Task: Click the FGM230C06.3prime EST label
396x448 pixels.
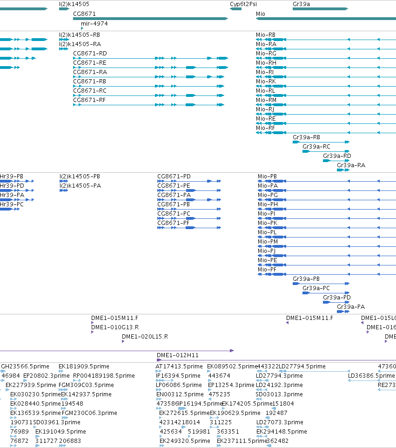Action: [89, 413]
